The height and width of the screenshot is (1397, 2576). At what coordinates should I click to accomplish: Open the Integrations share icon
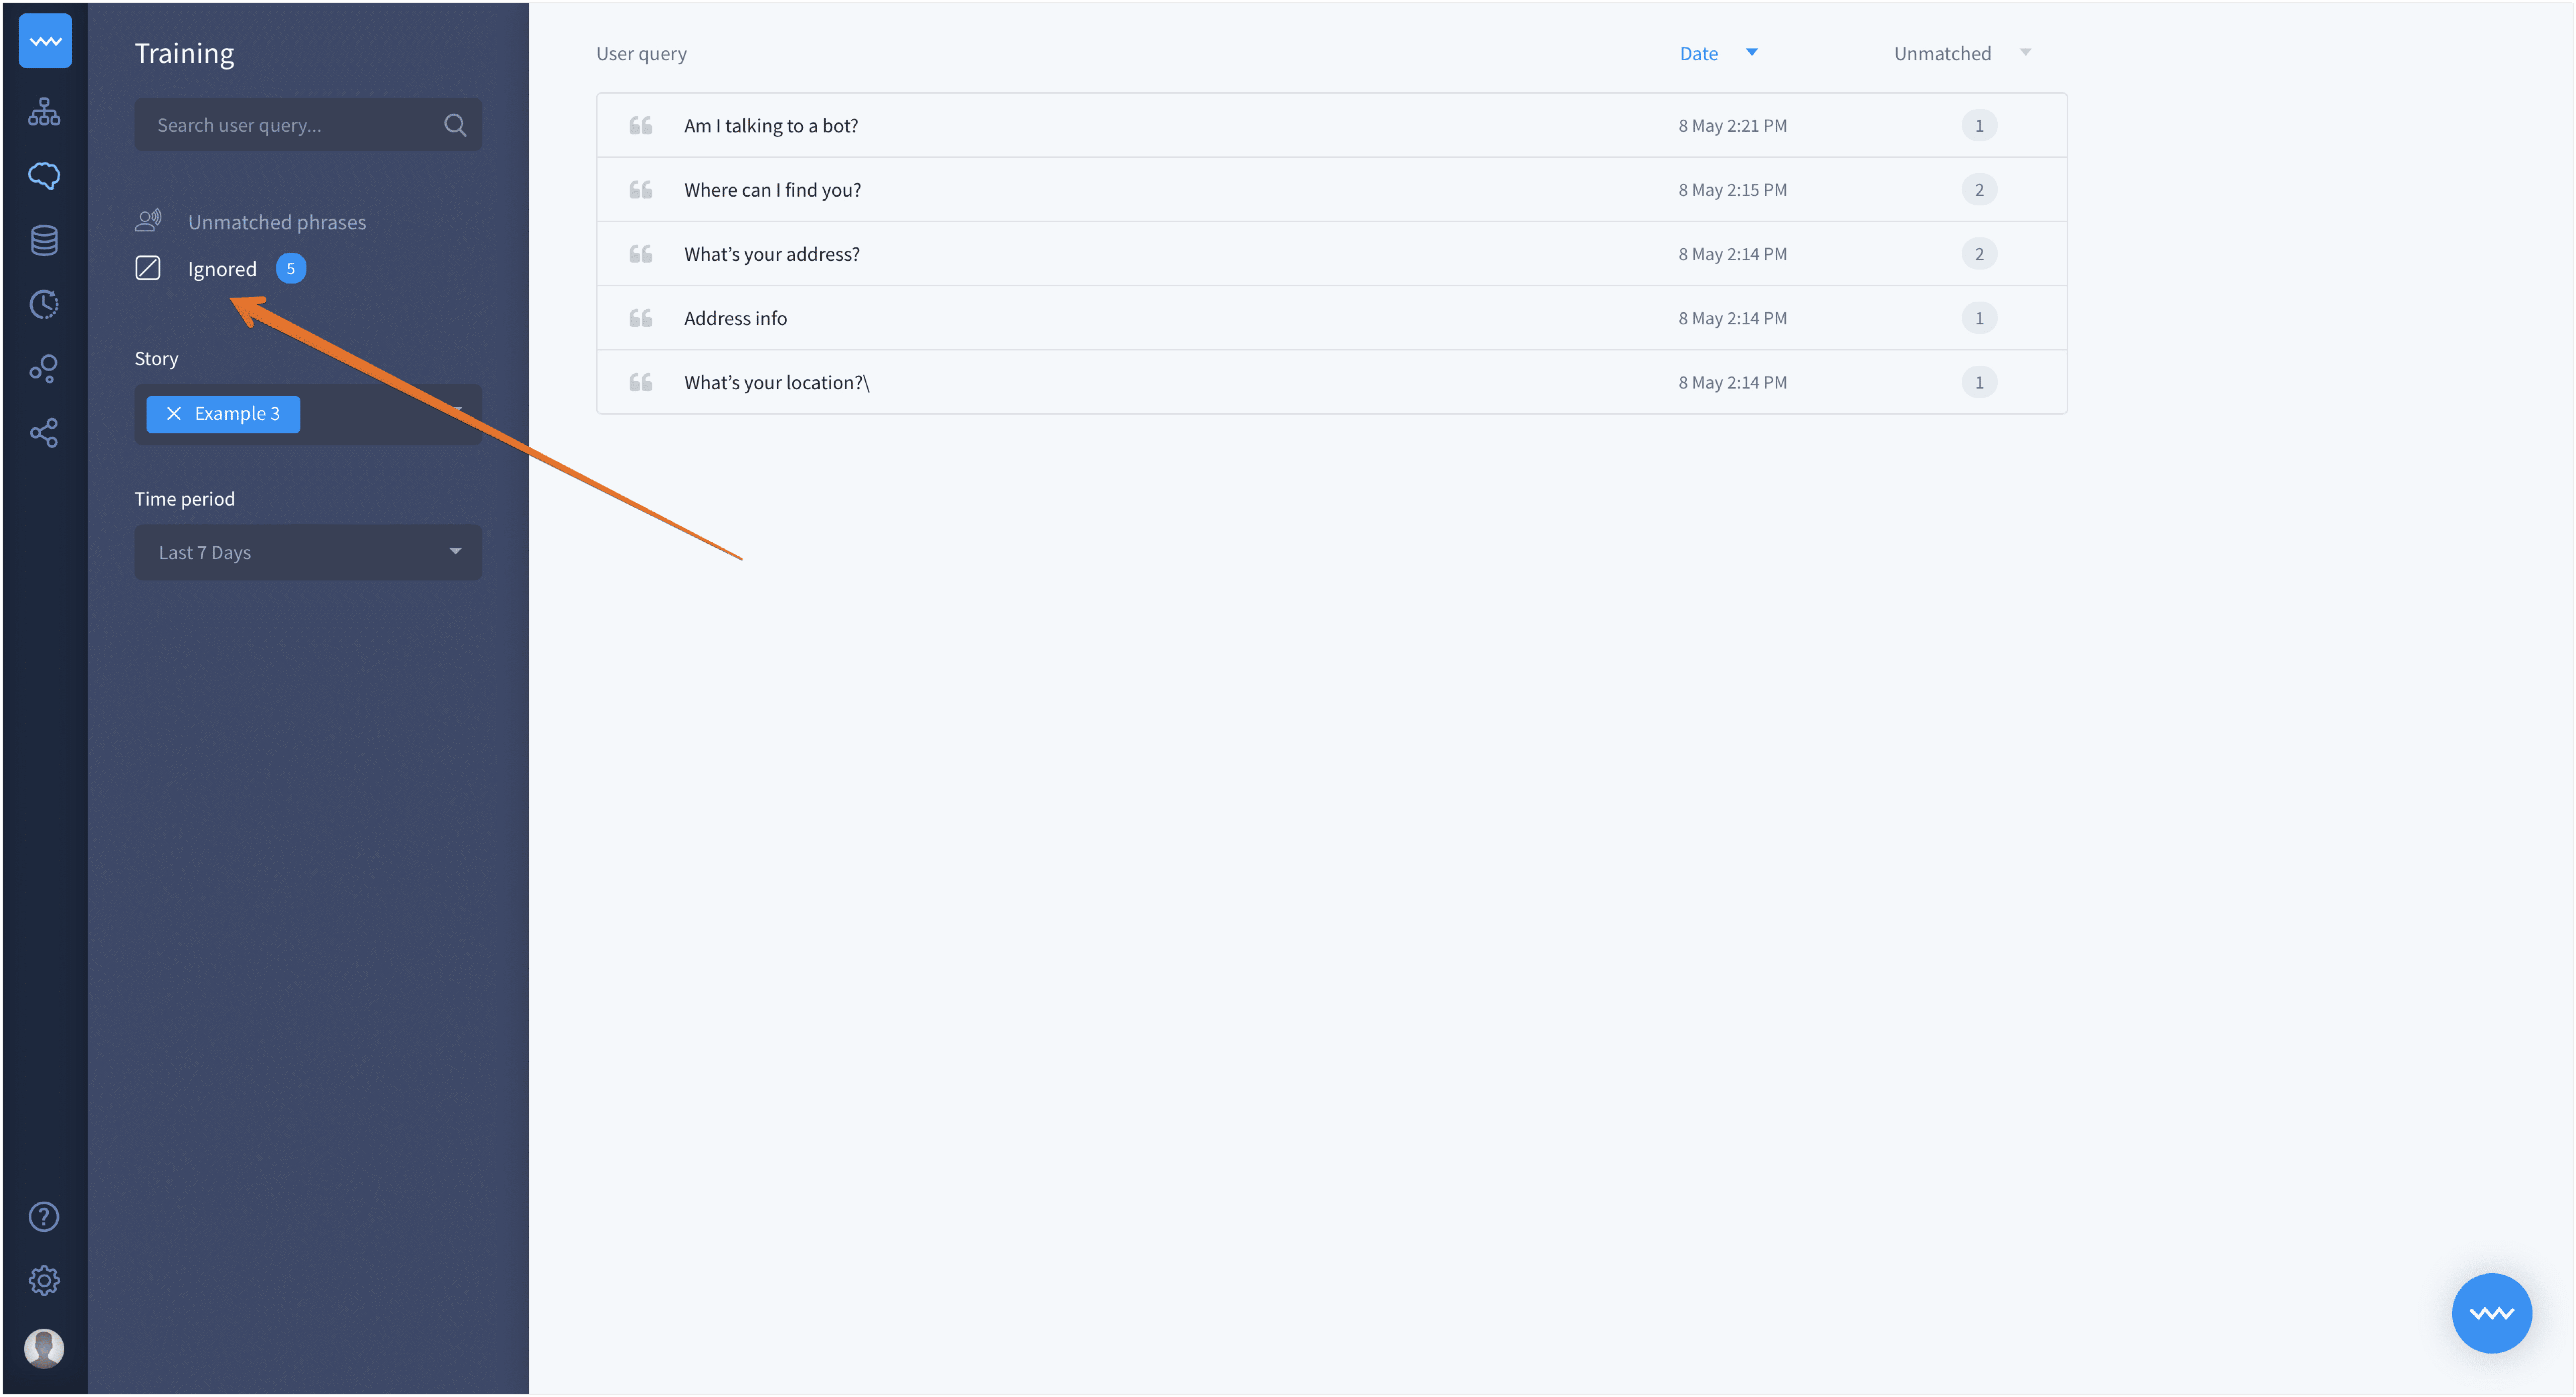point(44,433)
